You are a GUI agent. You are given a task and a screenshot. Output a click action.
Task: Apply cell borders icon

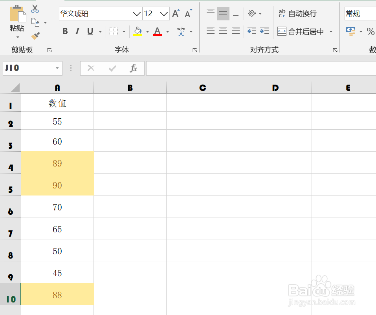114,31
